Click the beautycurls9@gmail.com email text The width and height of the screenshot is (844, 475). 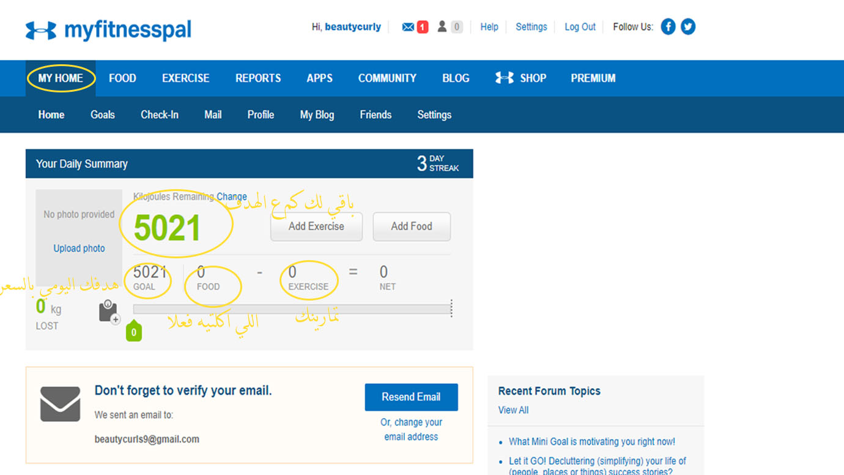coord(147,439)
